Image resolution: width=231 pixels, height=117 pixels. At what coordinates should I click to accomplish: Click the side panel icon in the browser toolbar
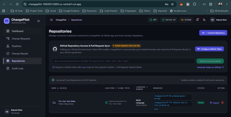click(x=211, y=4)
